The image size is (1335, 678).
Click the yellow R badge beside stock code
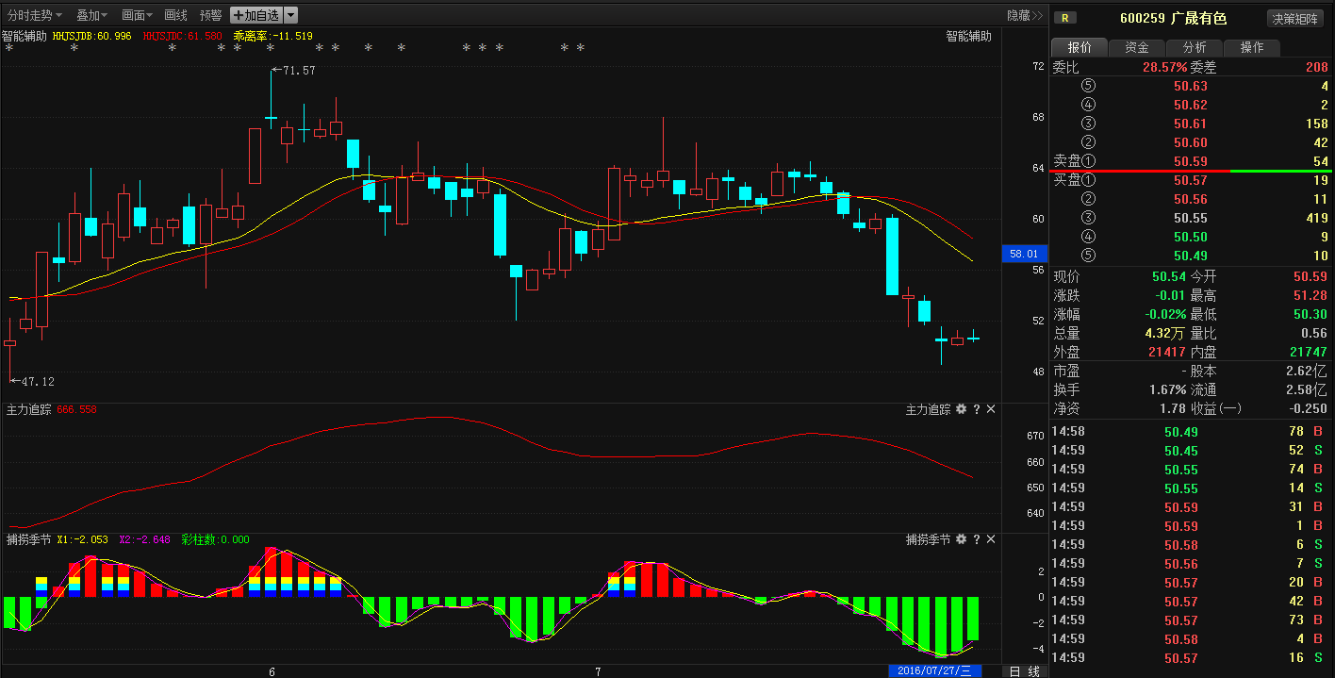(x=1065, y=18)
